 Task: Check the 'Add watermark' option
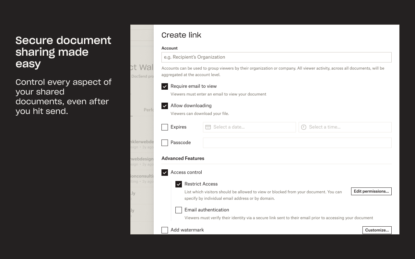coord(165,230)
